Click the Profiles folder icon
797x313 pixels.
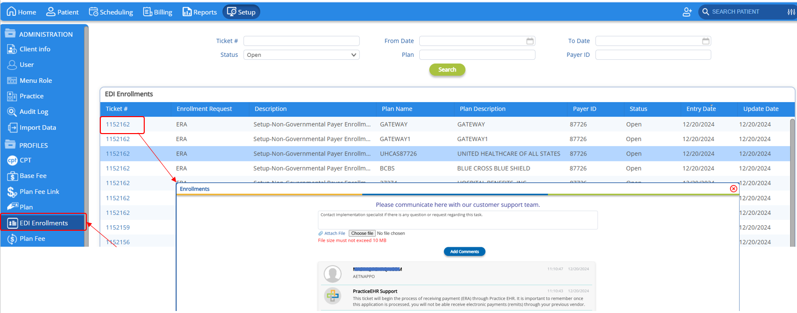tap(10, 145)
